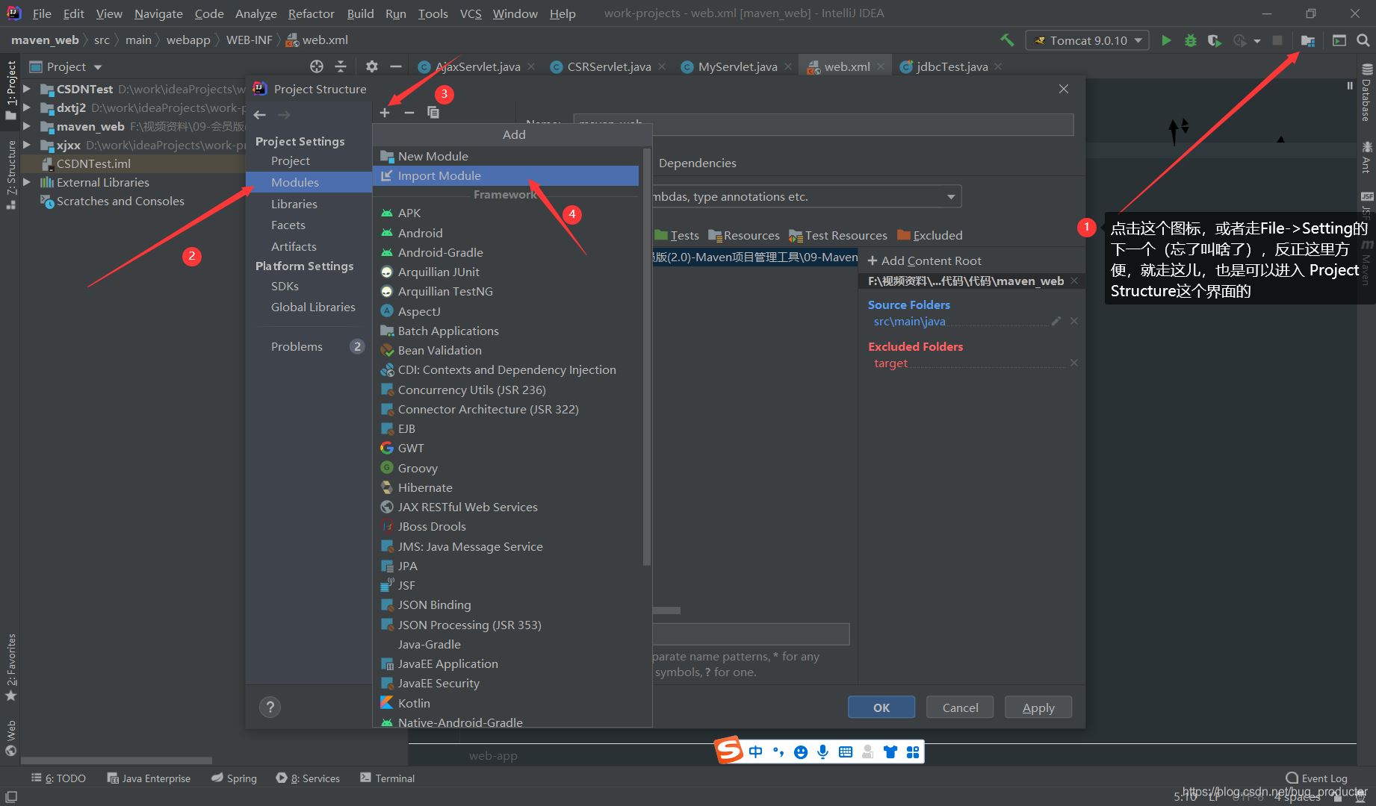This screenshot has height=806, width=1376.
Task: Edit the src\main\java source folder properties
Action: pos(1056,321)
